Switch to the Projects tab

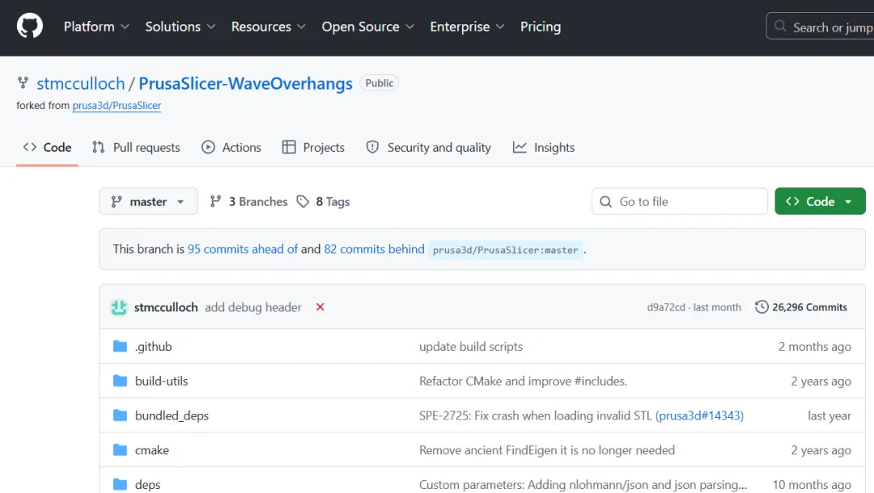[x=313, y=147]
